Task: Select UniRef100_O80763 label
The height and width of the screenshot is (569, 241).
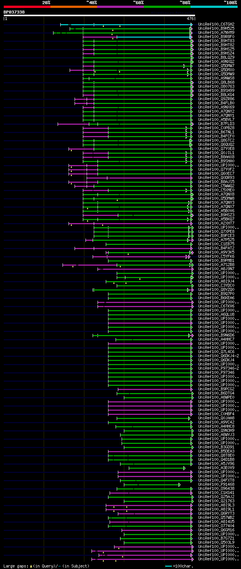Action: pos(216,86)
